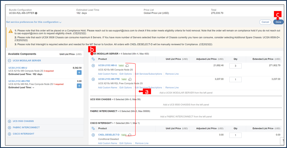Expand the UCSX-215C-M8-FRE line details
The image size is (287, 148).
click(93, 79)
